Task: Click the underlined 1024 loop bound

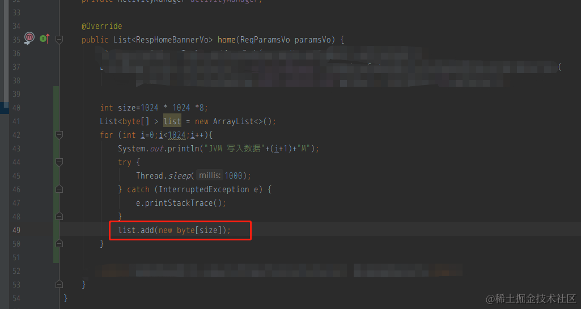Action: tap(177, 136)
